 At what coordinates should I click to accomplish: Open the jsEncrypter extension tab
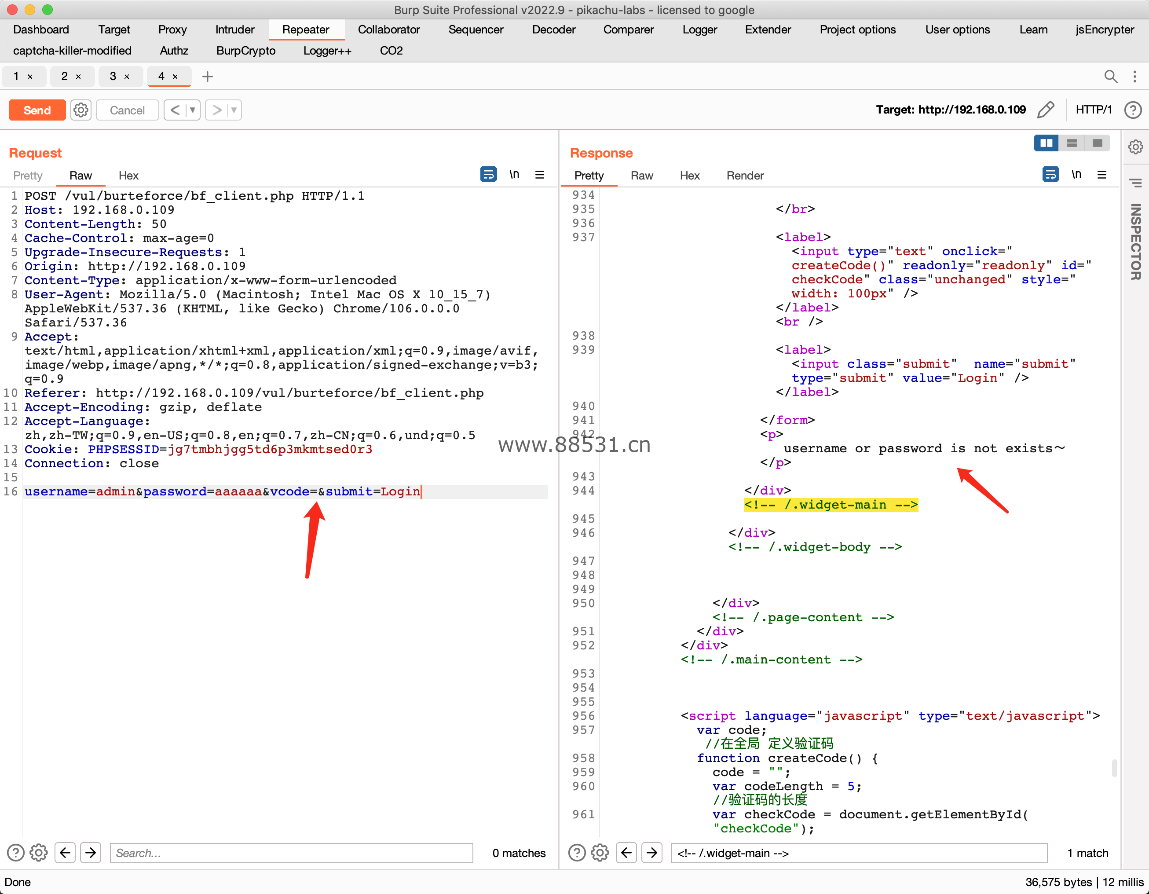pos(1104,29)
